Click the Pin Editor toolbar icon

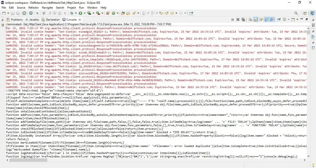[191, 13]
